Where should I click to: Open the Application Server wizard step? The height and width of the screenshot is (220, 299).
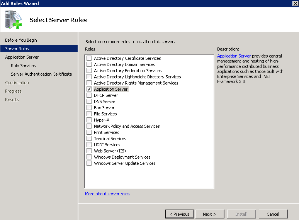22,57
